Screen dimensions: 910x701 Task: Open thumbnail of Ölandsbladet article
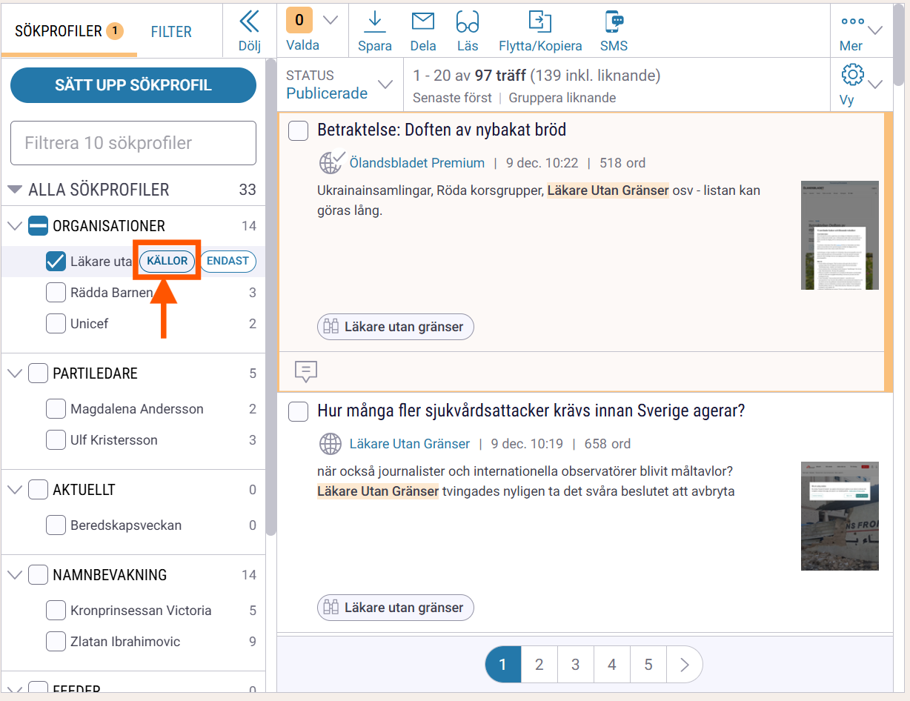click(840, 235)
